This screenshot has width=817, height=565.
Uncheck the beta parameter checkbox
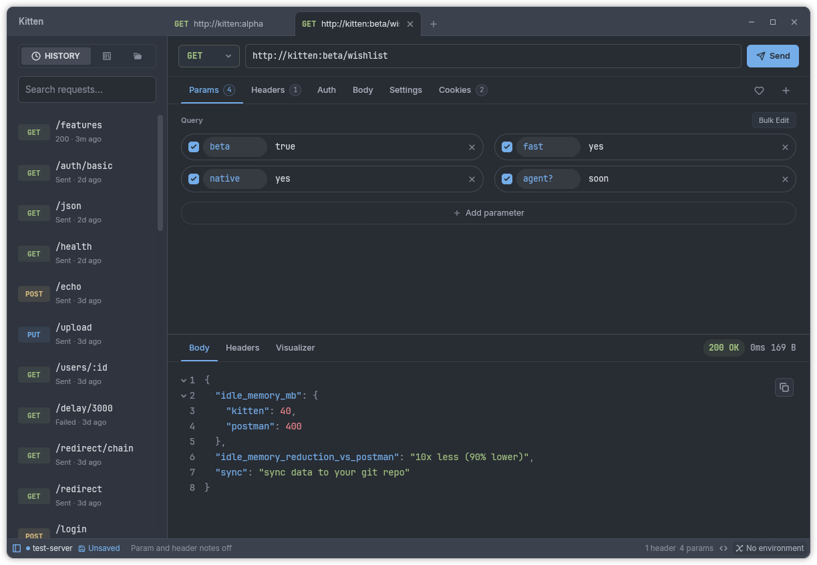194,147
